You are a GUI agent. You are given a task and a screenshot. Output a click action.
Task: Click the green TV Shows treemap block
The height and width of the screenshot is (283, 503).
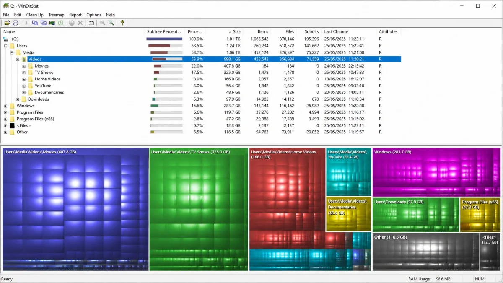pyautogui.click(x=199, y=209)
